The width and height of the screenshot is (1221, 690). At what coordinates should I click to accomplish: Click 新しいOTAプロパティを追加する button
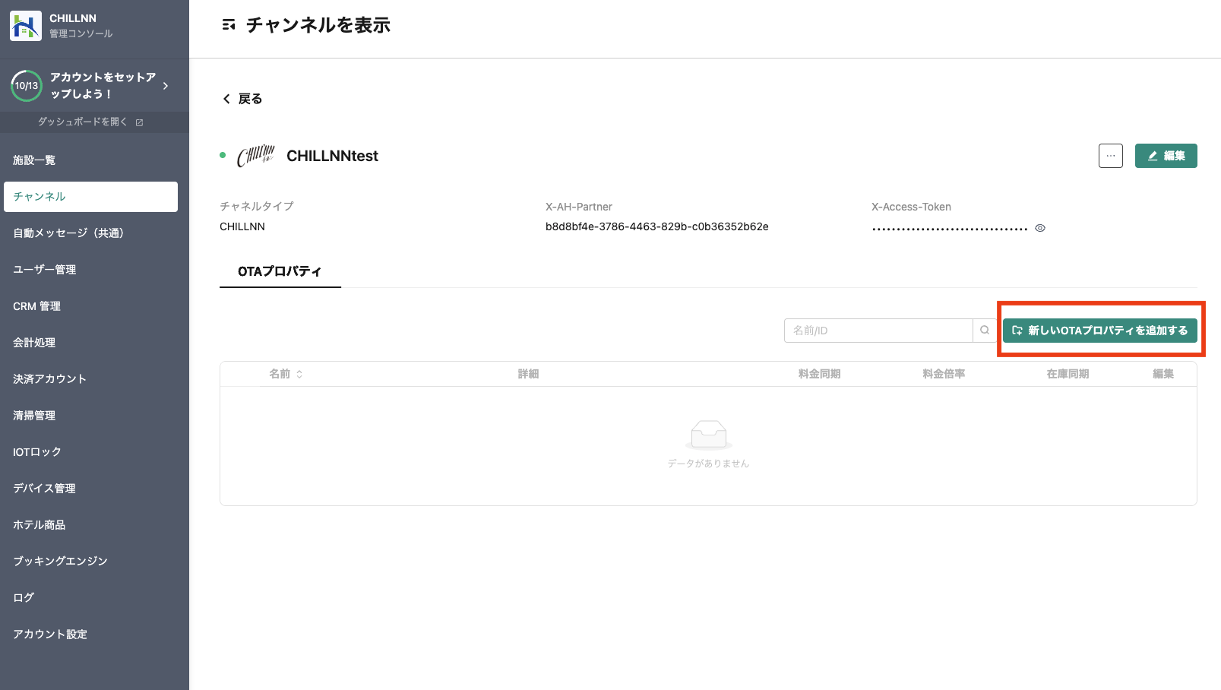(x=1100, y=331)
